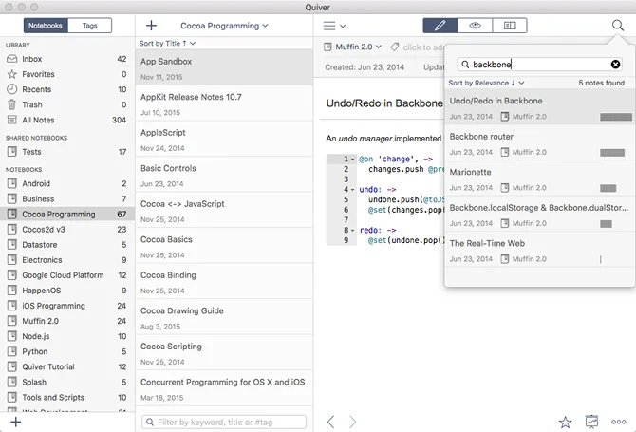Open the Sort by Title dropdown

[167, 44]
